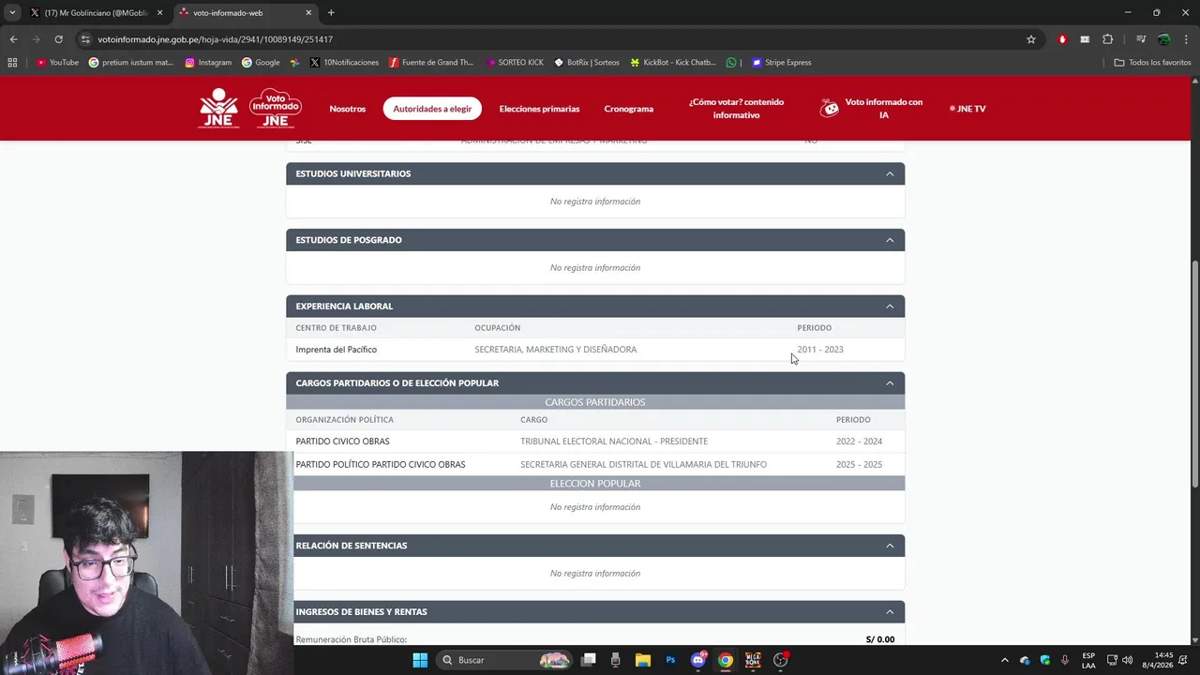
Task: Go back to the previous page
Action: point(13,39)
